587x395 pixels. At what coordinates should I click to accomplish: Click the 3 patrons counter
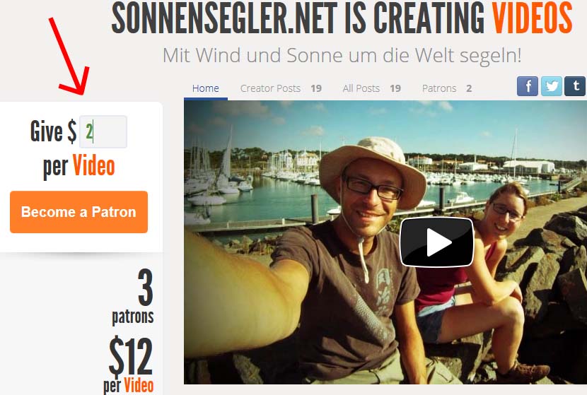pos(133,297)
